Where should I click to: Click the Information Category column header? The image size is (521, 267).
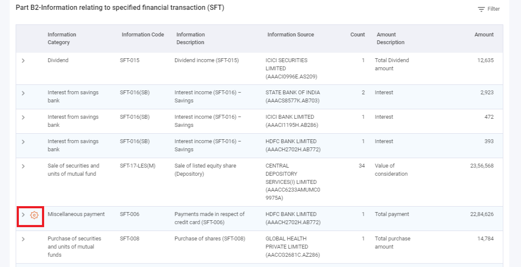[x=62, y=39]
